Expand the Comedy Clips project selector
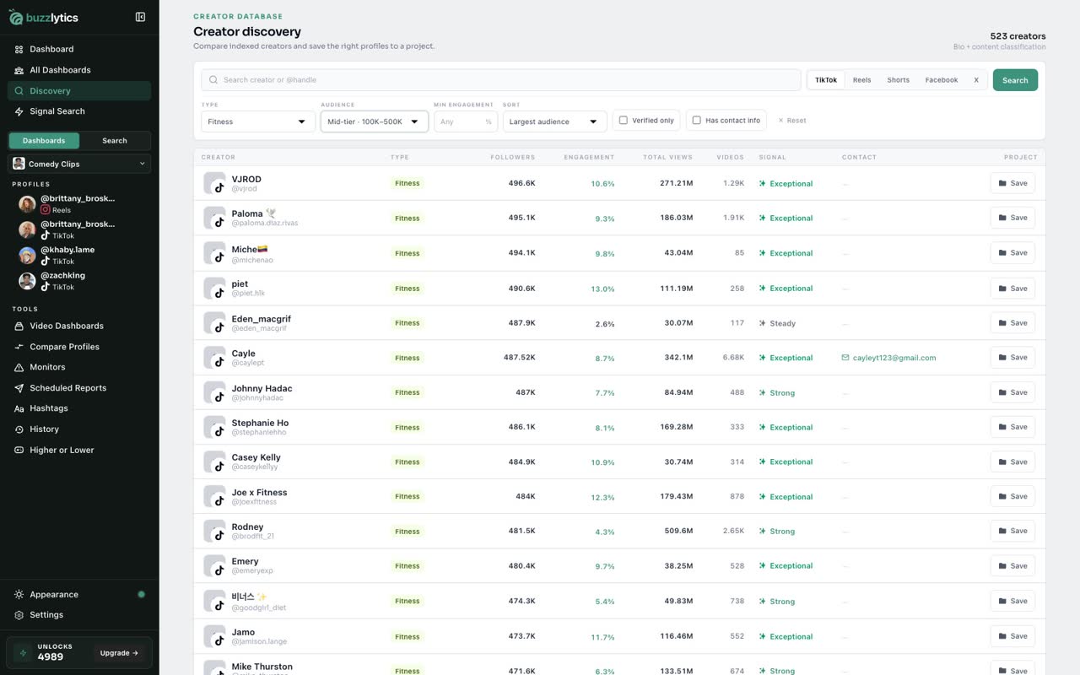Viewport: 1080px width, 675px height. point(79,164)
